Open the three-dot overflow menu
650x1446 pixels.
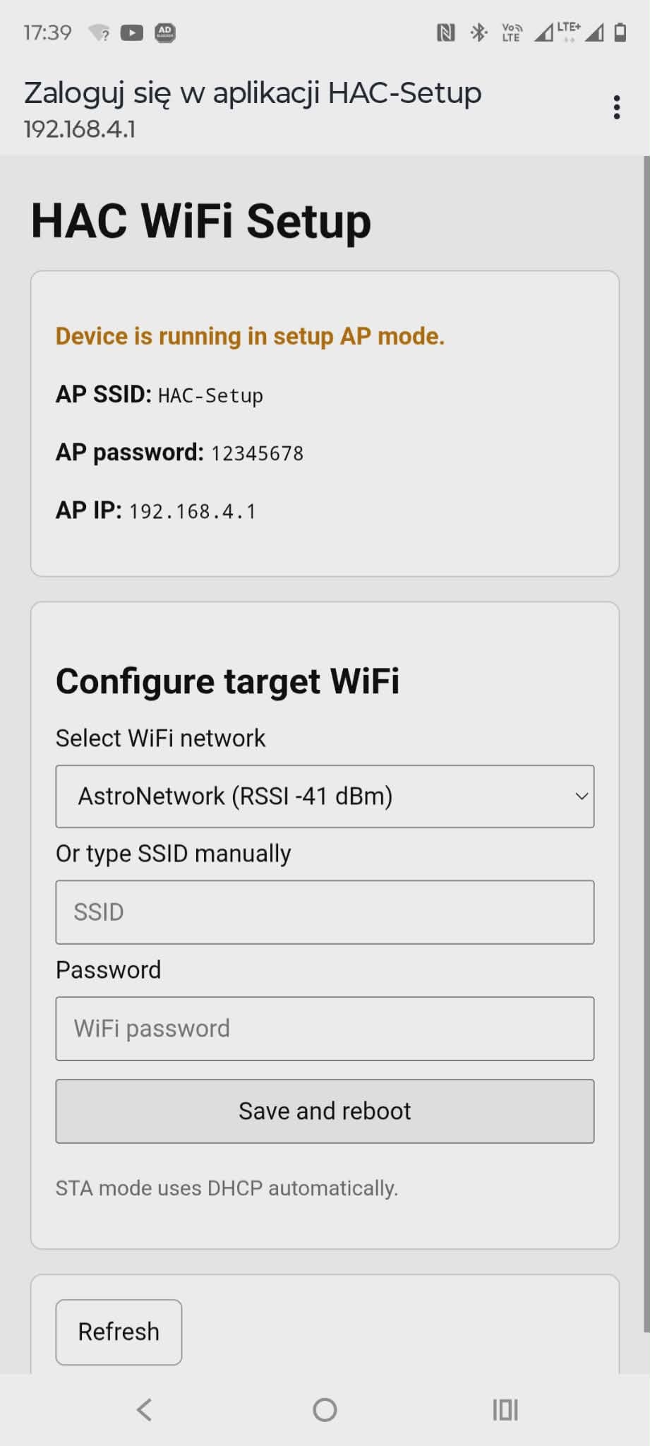617,107
